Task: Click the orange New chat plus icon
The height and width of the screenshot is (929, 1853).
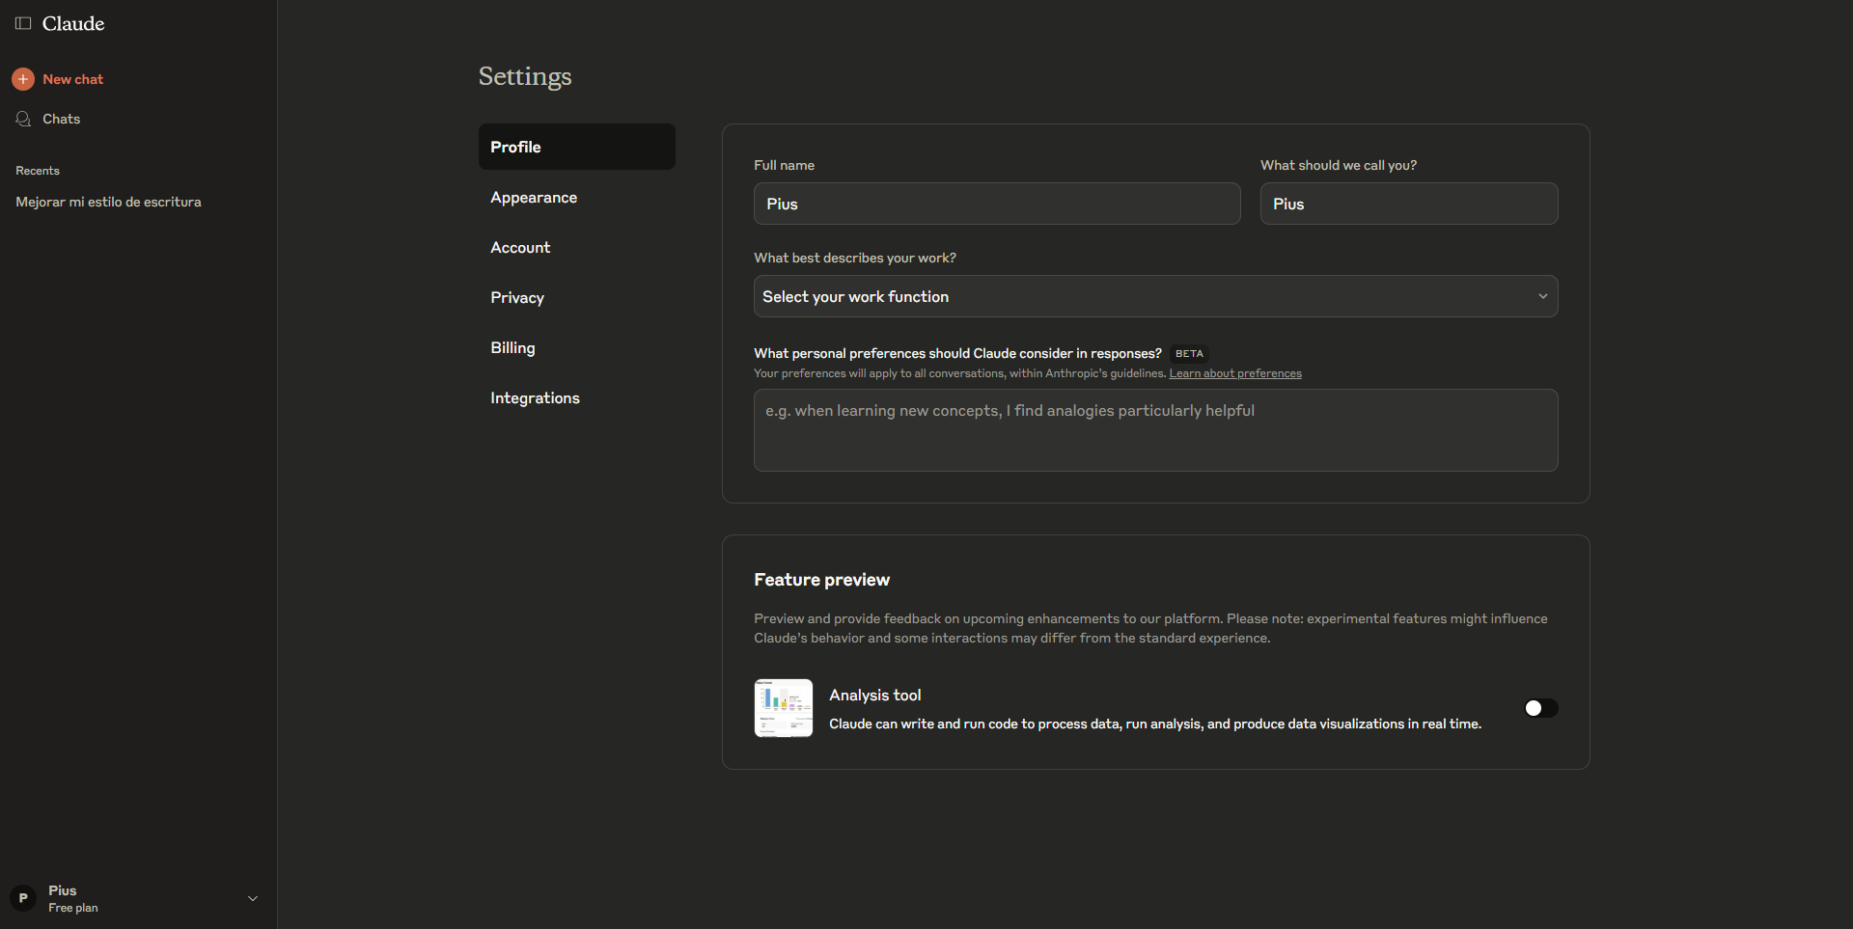Action: (x=23, y=79)
